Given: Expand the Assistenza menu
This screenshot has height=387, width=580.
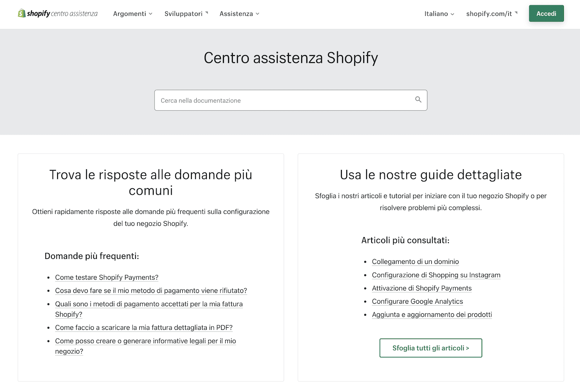Looking at the screenshot, I should tap(239, 14).
